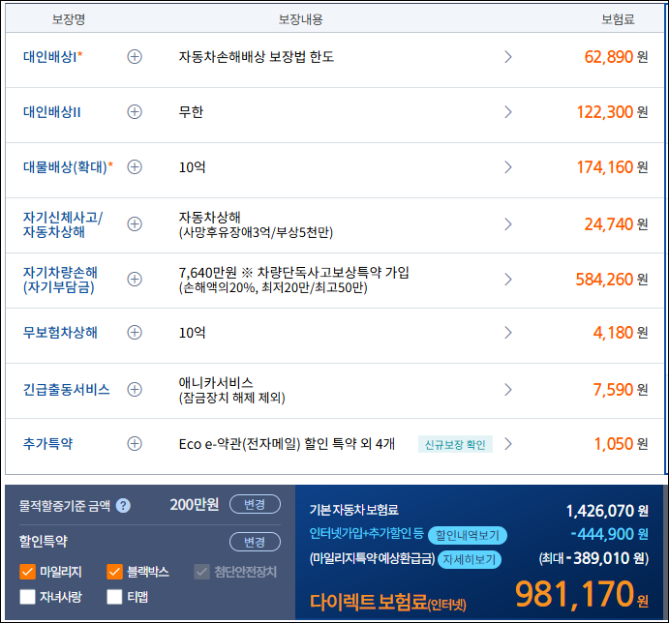Click the plus icon for 자기신체사고/자동차상해

135,224
